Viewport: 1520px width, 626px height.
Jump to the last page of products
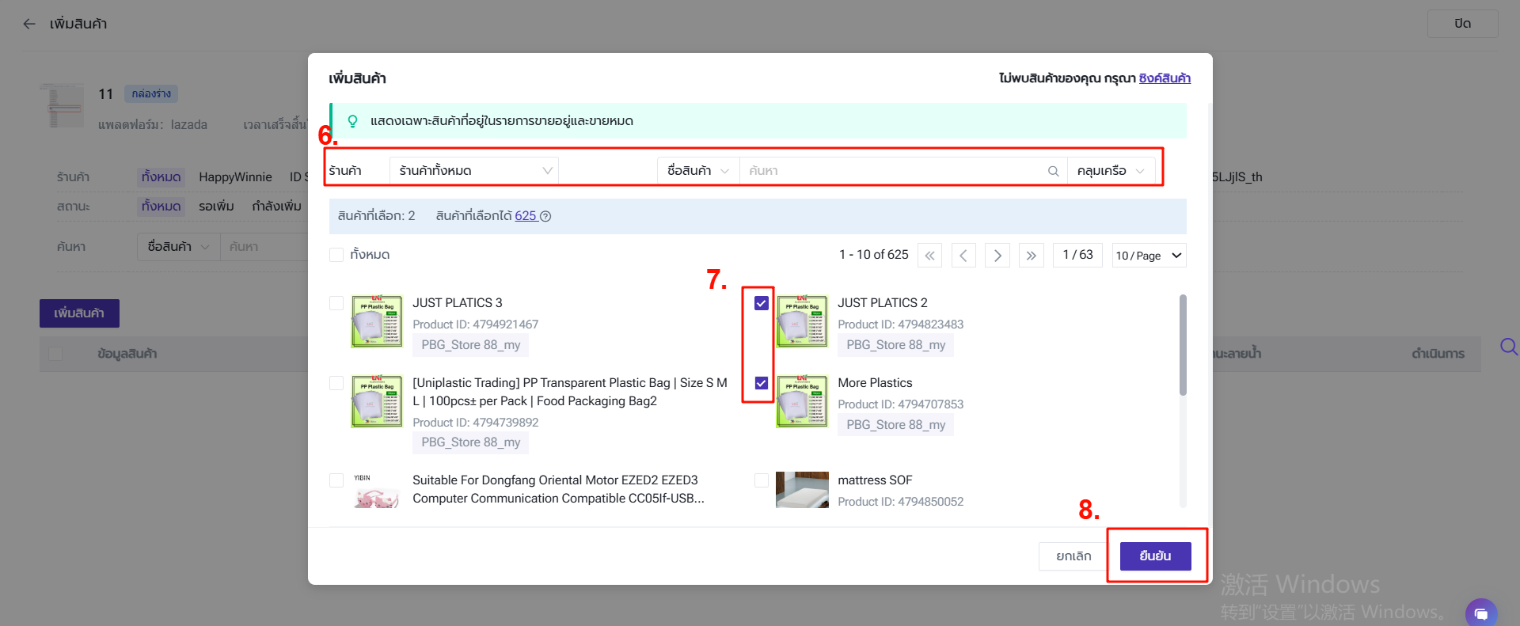pos(1031,256)
